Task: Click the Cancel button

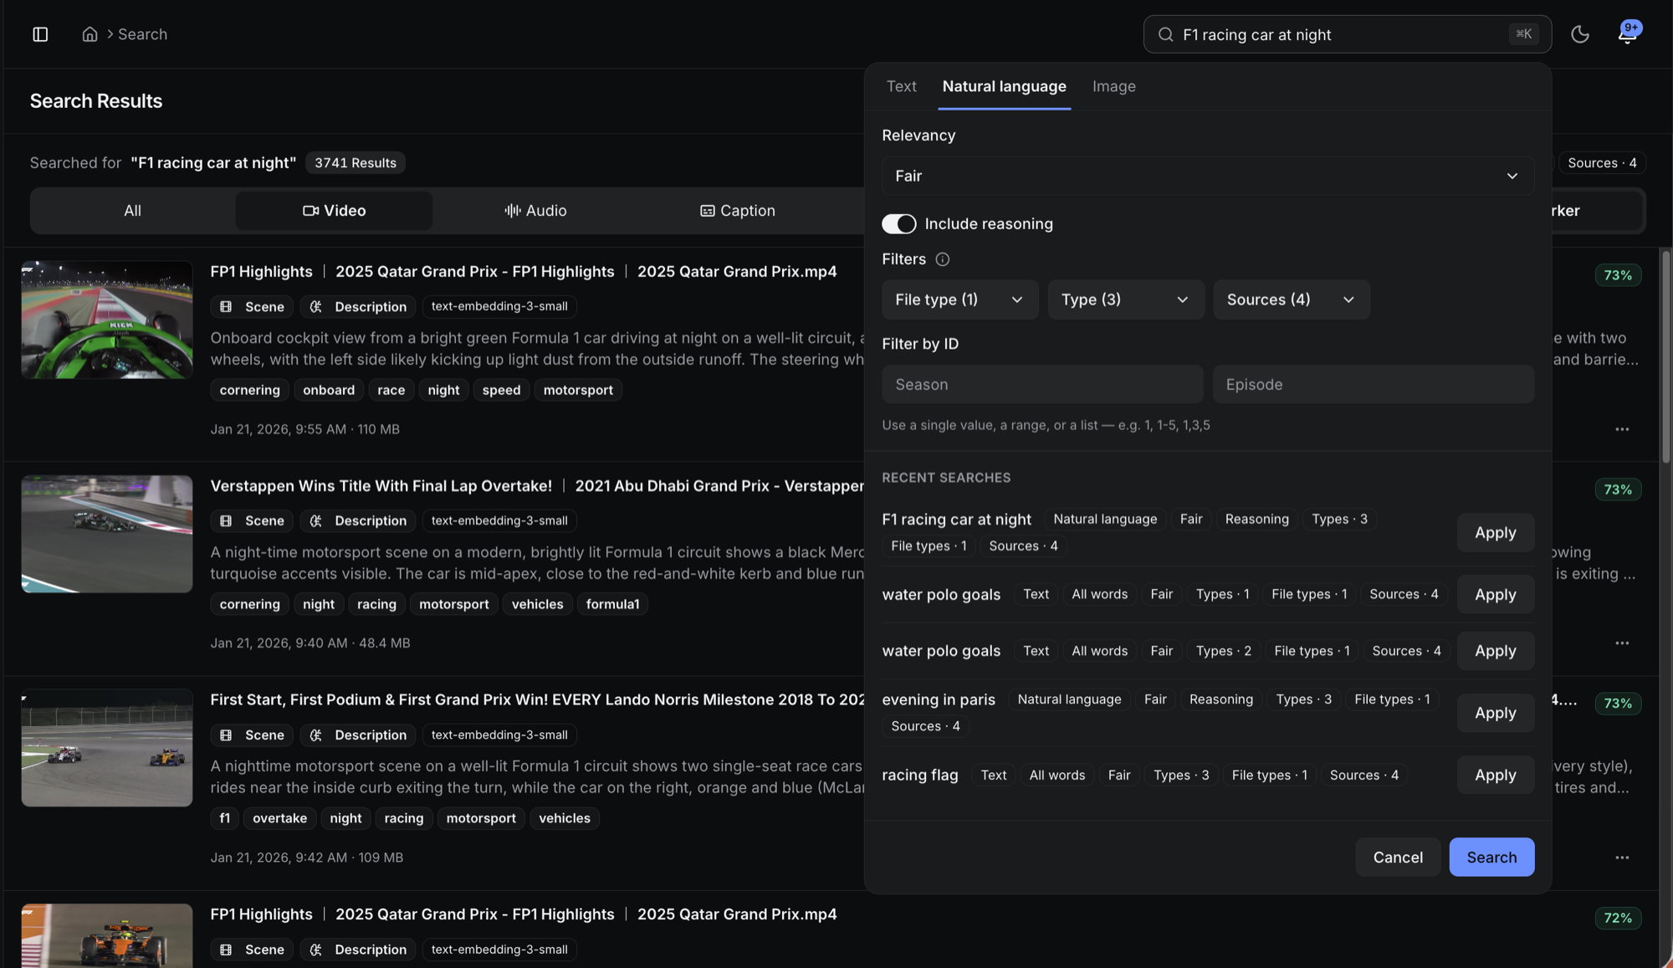Action: click(x=1398, y=857)
